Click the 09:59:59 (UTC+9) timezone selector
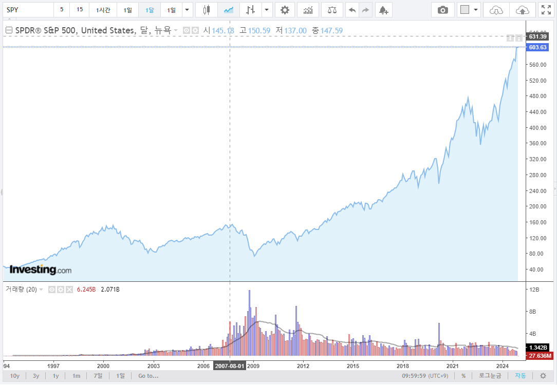The width and height of the screenshot is (557, 385). (425, 376)
